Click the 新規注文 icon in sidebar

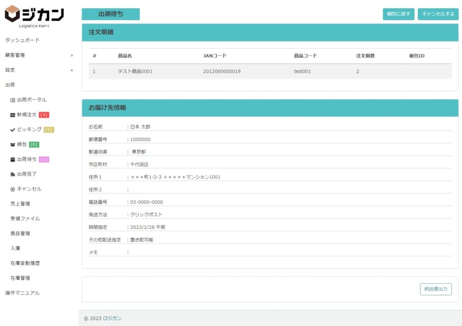coord(13,115)
